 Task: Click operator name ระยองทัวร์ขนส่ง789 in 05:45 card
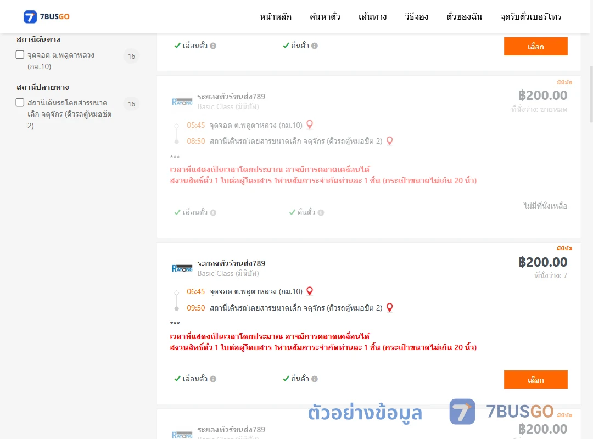pyautogui.click(x=231, y=97)
